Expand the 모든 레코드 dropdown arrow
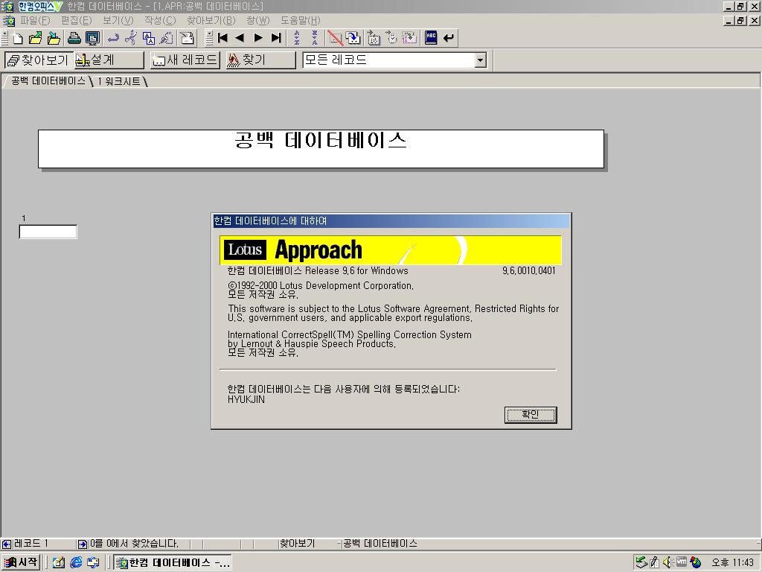 [480, 60]
